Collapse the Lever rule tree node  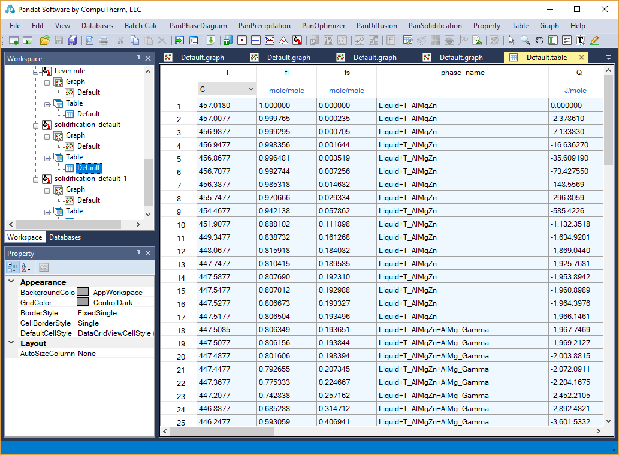tap(35, 71)
